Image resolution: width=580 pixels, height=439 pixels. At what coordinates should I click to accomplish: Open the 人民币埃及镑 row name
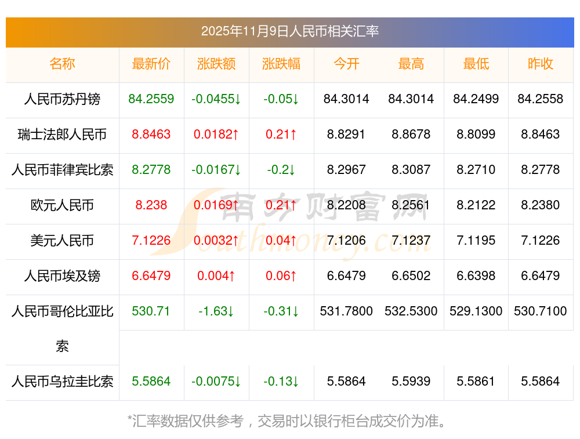[62, 276]
